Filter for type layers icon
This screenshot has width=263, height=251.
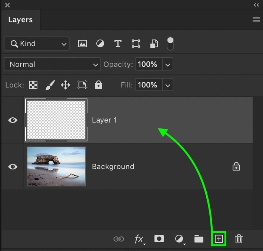pos(118,44)
